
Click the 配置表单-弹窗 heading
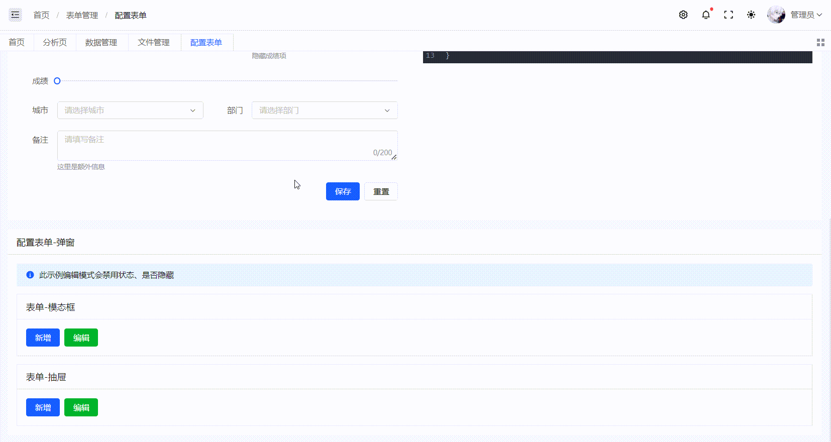click(46, 243)
